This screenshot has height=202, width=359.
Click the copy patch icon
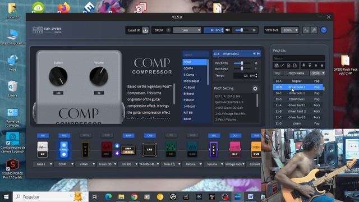coord(289,66)
